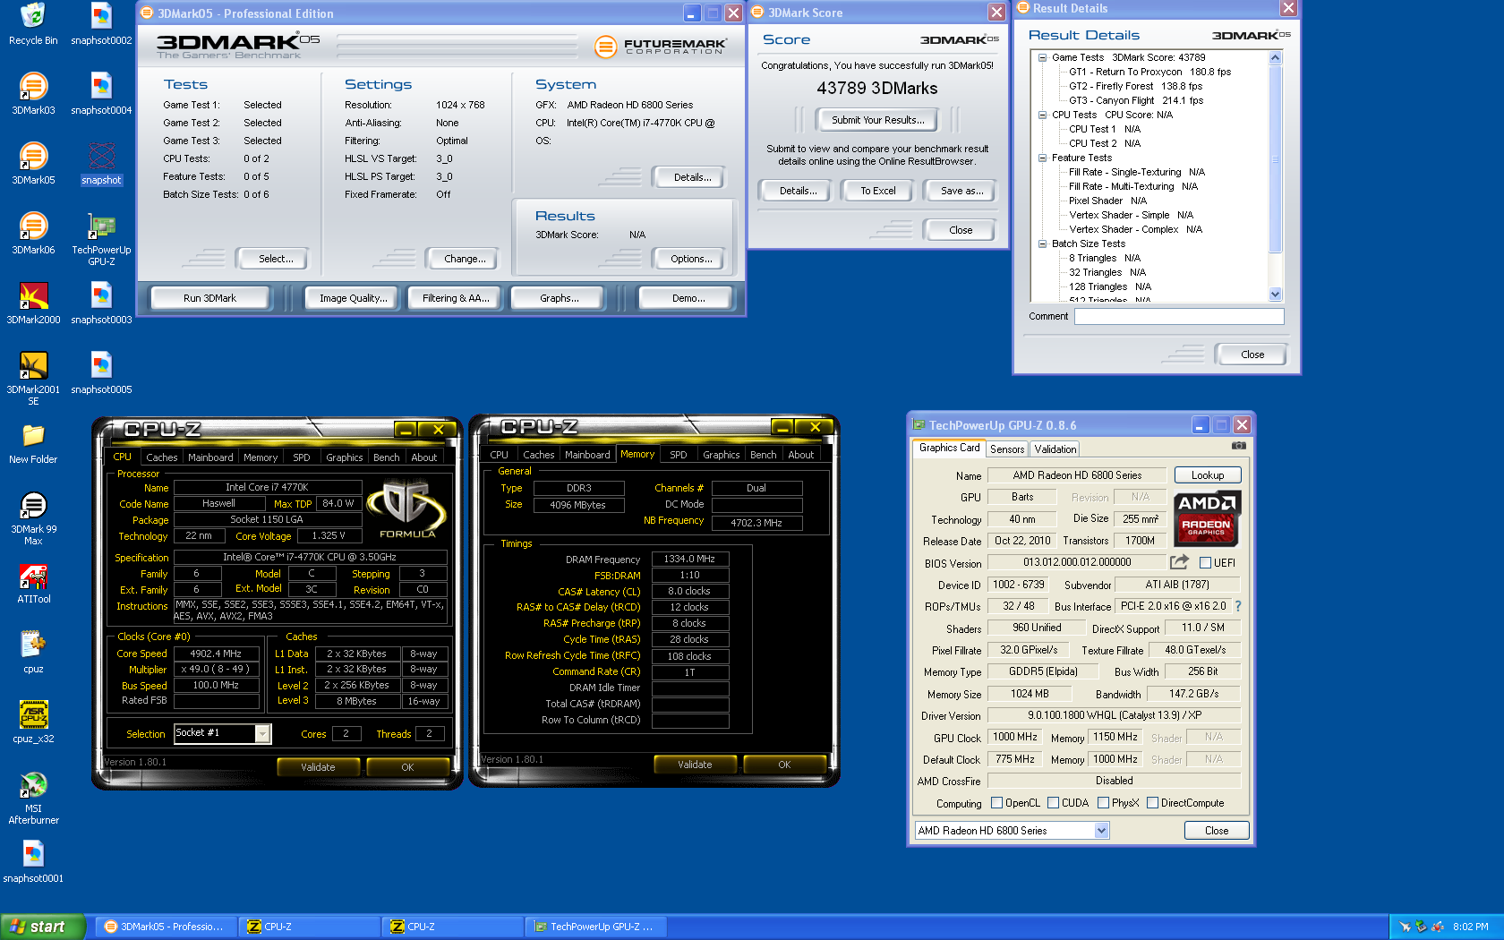This screenshot has height=940, width=1504.
Task: Open the 3DMark2001 SE desktop shortcut
Action: click(33, 378)
